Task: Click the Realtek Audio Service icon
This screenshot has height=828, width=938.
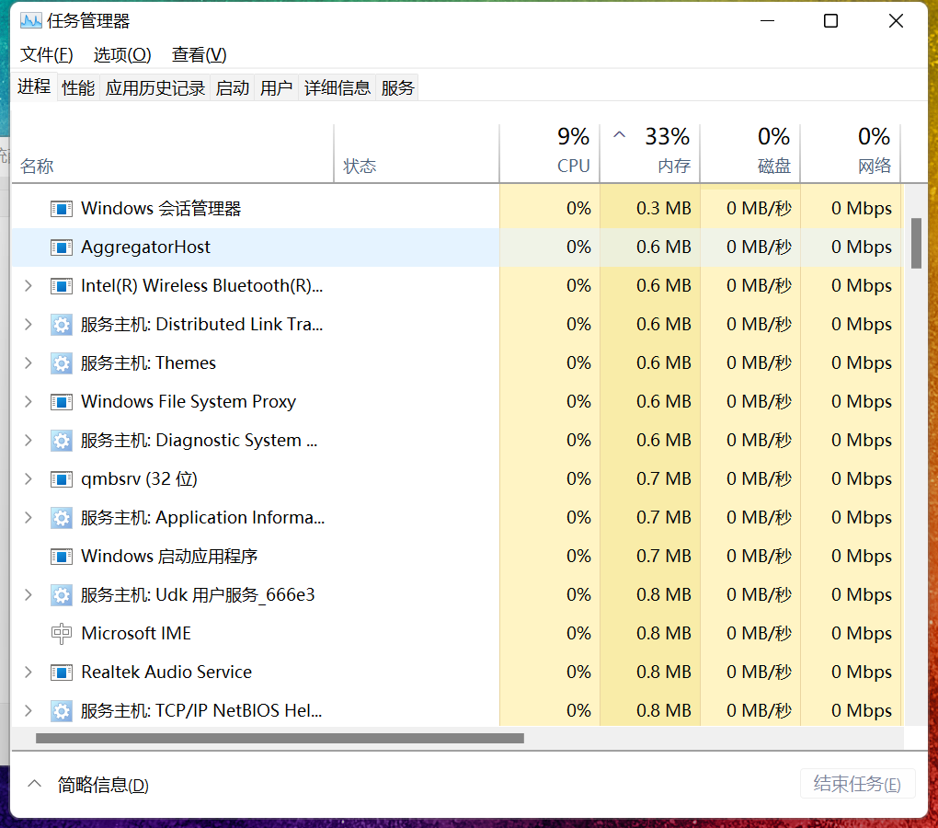Action: click(x=62, y=673)
